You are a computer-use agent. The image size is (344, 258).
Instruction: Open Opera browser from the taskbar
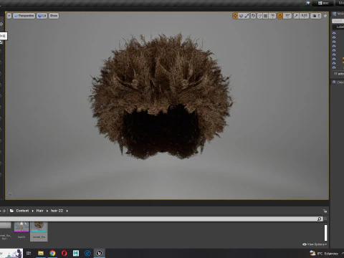coord(64,253)
